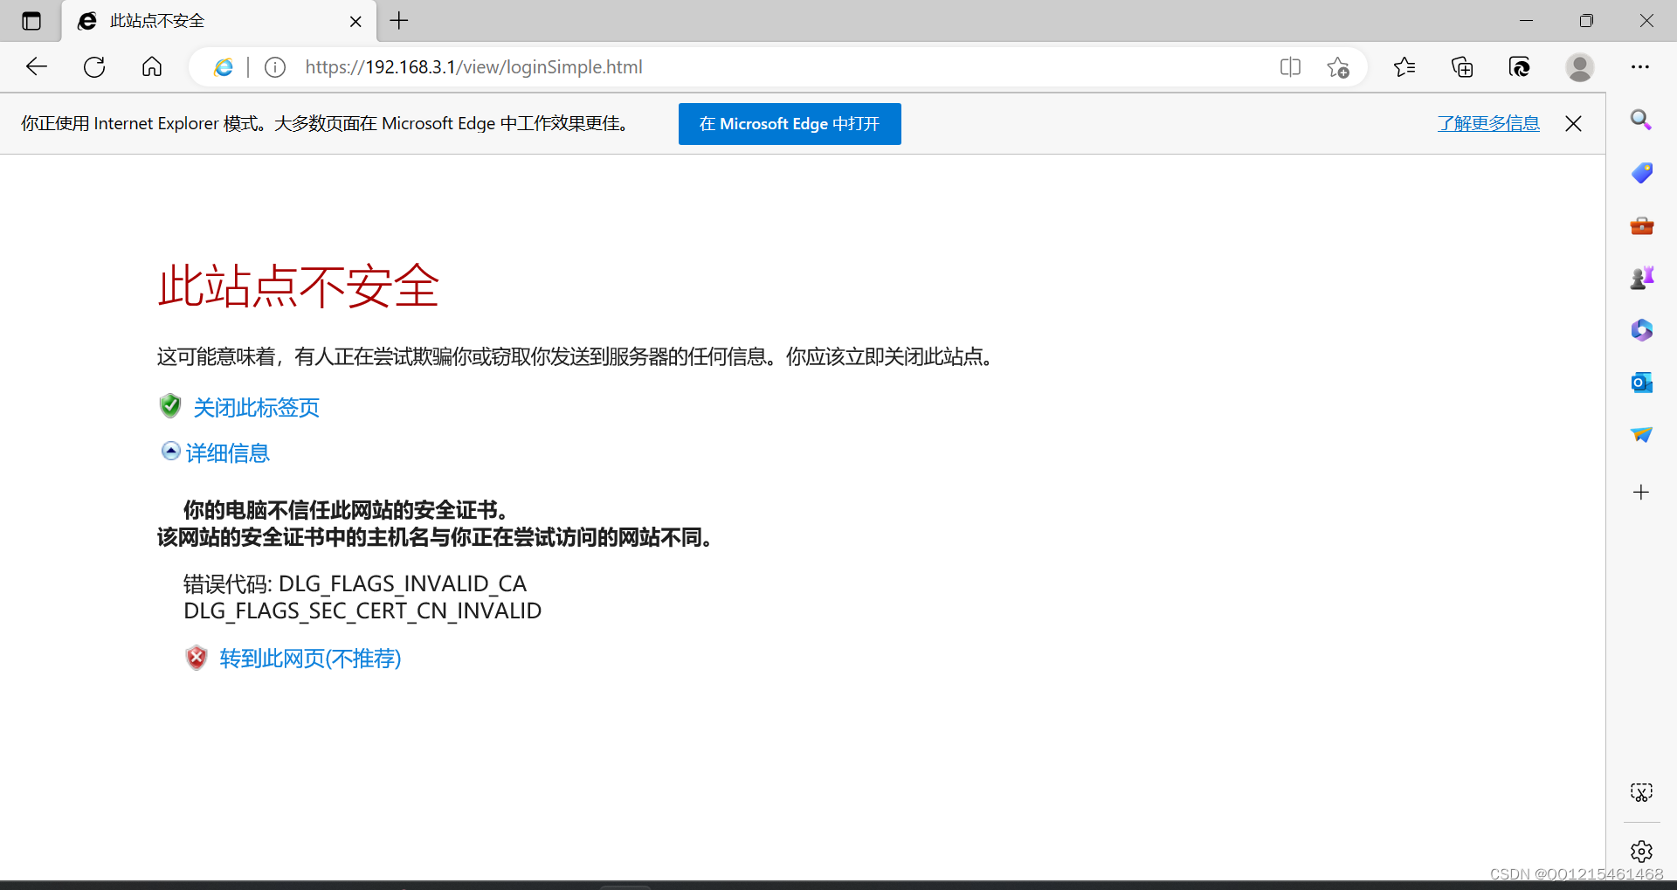Open the Shopping panel in sidebar

(x=1642, y=173)
